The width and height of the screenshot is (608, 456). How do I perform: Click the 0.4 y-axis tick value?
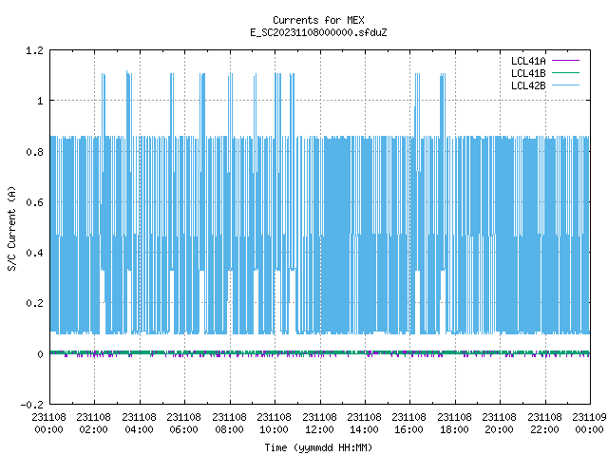[x=34, y=254]
